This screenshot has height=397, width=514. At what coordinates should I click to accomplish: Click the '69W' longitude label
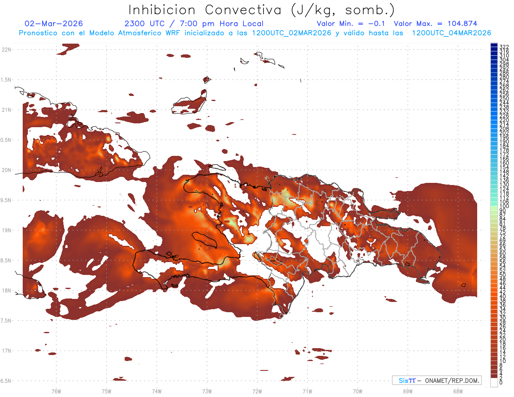point(407,391)
